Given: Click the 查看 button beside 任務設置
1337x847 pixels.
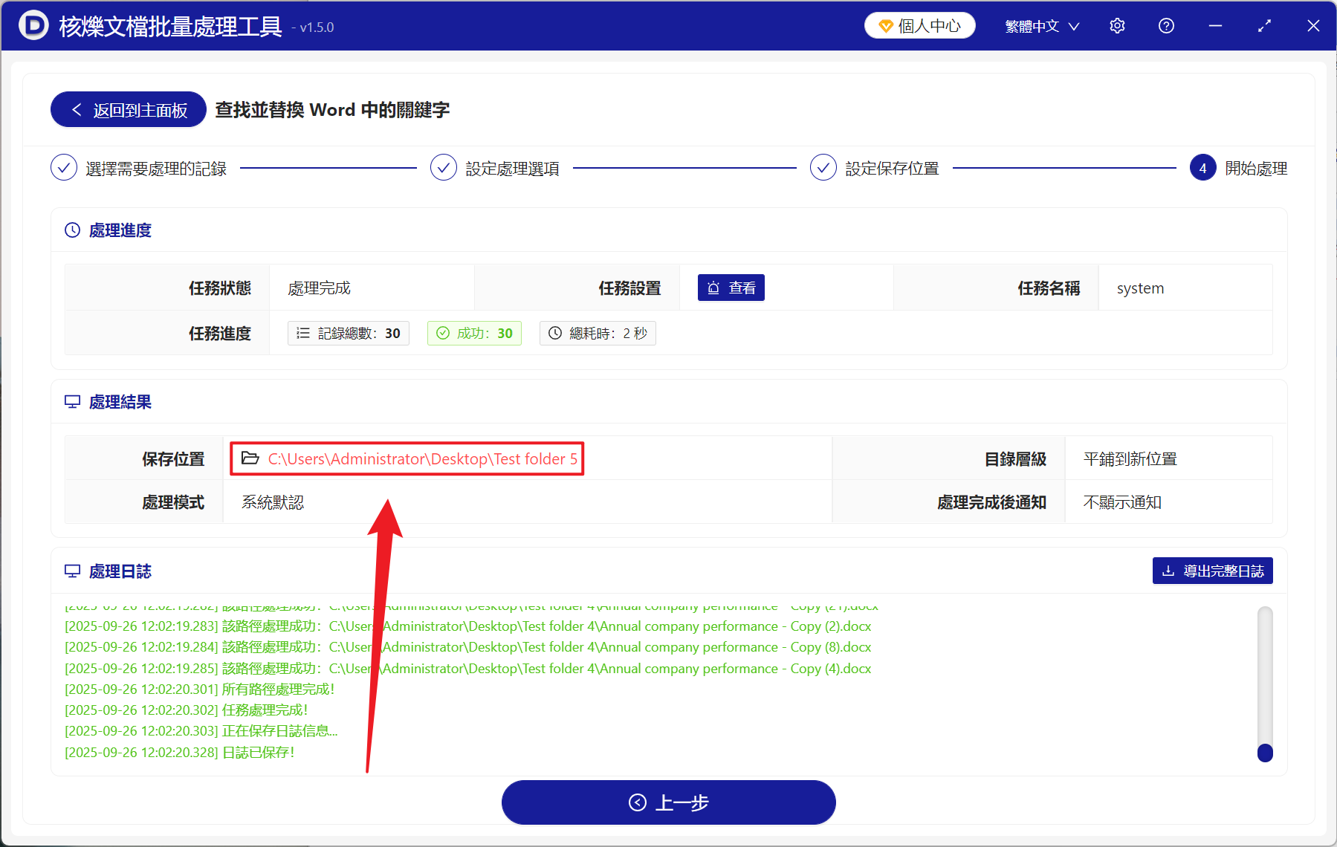Looking at the screenshot, I should coord(731,287).
